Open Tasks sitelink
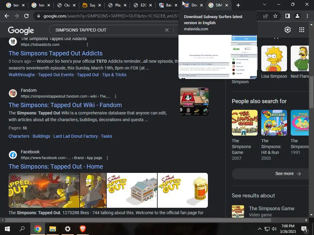The height and width of the screenshot is (235, 314). click(x=106, y=136)
